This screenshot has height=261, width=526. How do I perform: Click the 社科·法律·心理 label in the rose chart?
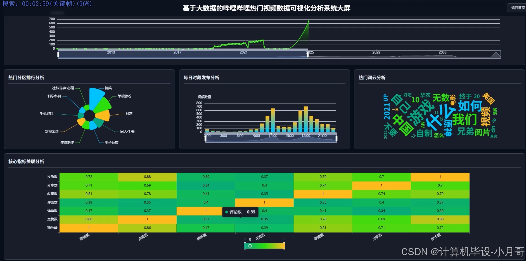click(63, 88)
